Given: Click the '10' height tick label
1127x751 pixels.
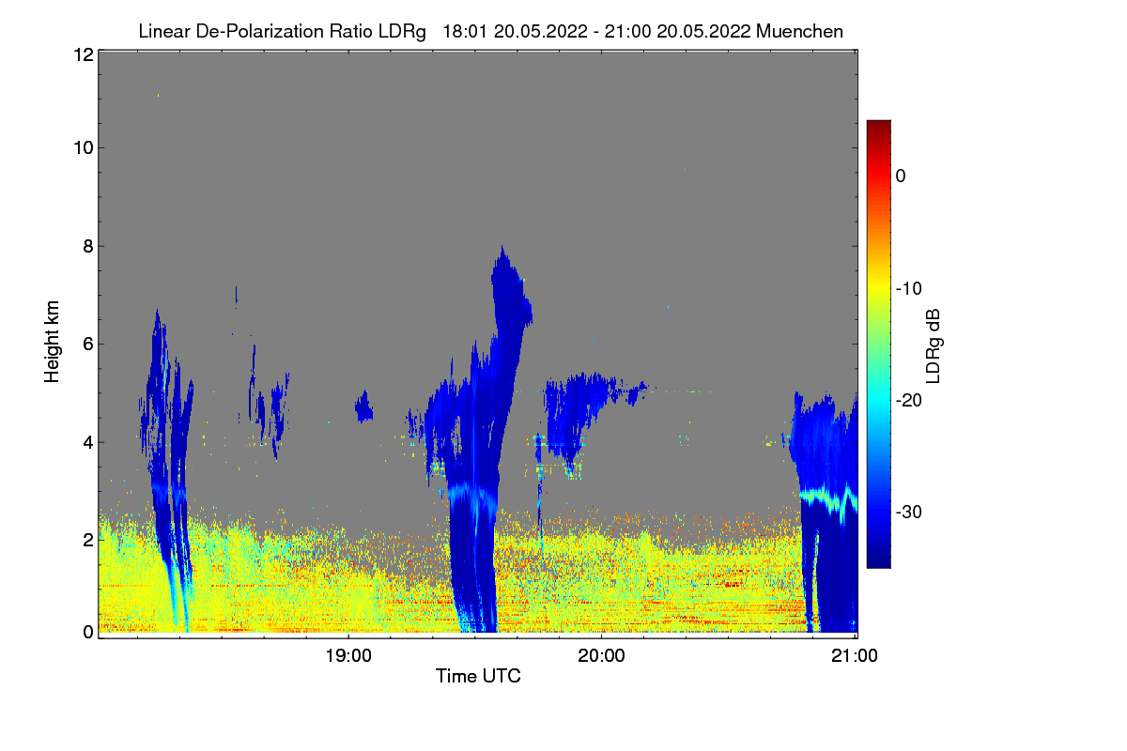Looking at the screenshot, I should point(82,147).
